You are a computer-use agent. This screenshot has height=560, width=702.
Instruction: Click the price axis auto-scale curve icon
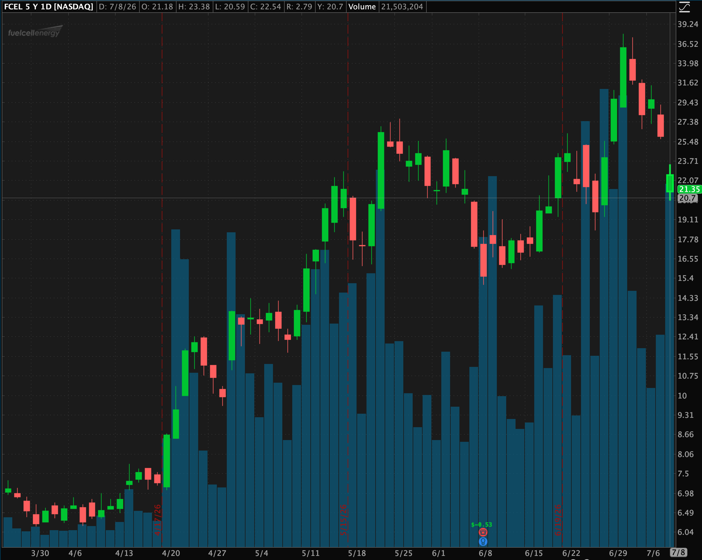[684, 6]
